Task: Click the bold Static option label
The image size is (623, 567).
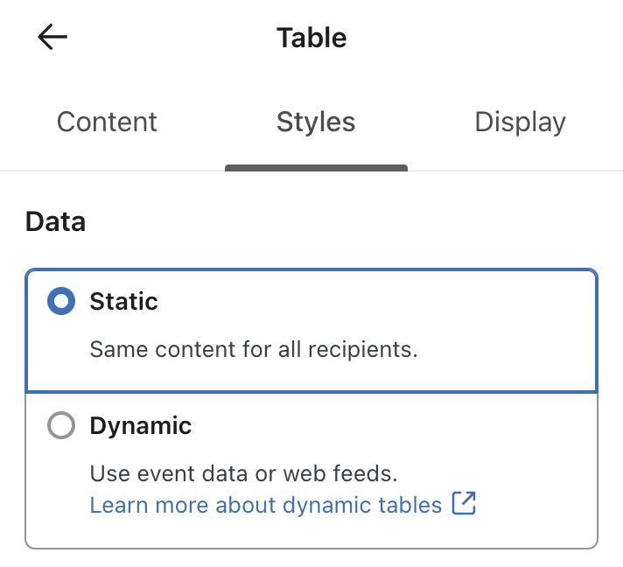Action: [123, 302]
